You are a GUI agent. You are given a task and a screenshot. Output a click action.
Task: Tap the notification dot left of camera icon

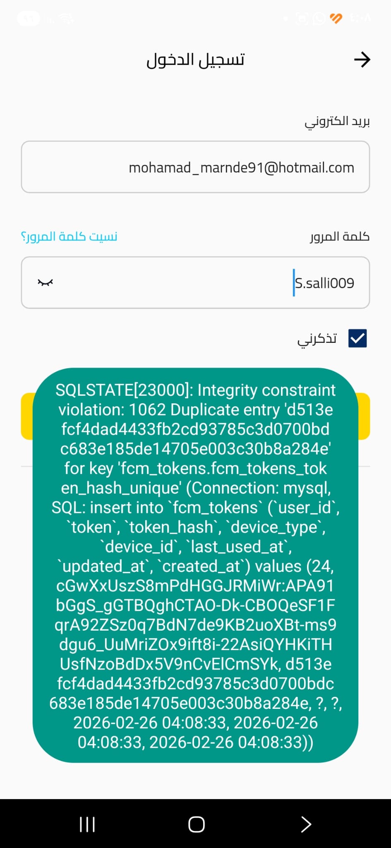(x=285, y=19)
